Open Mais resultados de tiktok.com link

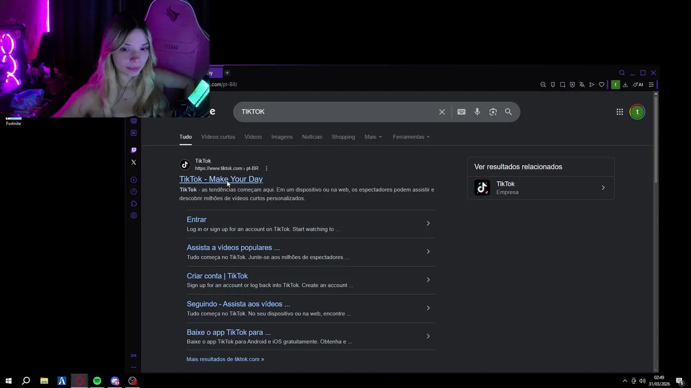click(225, 359)
